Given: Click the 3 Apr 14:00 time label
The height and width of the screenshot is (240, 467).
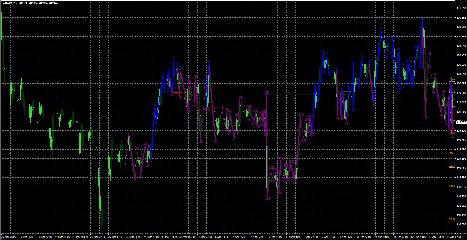Looking at the screenshot, I should click(276, 237).
